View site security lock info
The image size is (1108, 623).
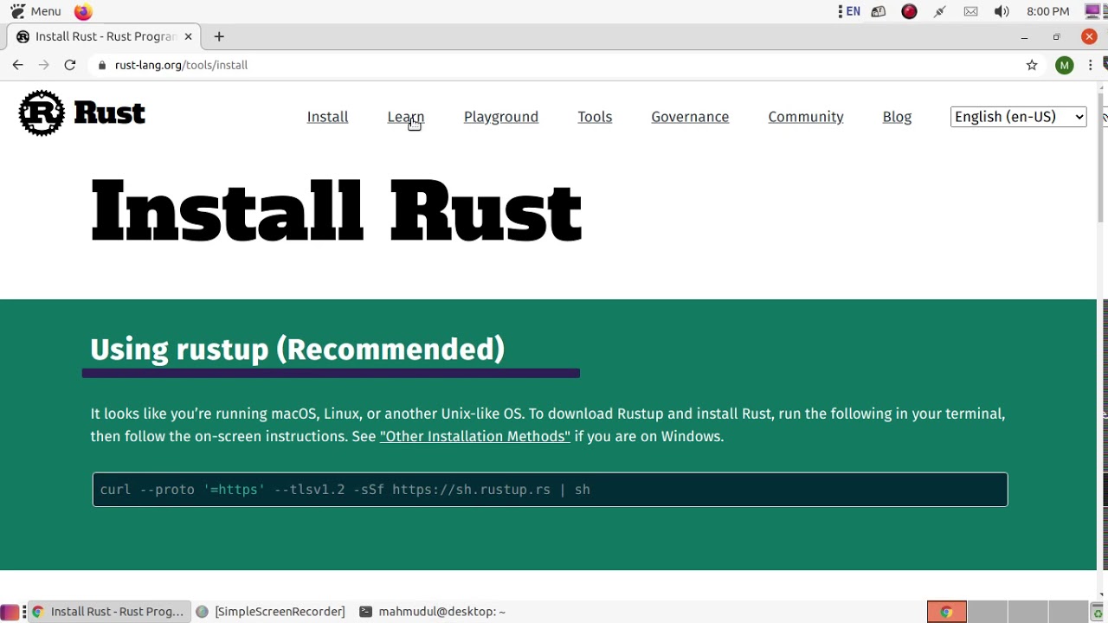tap(102, 65)
